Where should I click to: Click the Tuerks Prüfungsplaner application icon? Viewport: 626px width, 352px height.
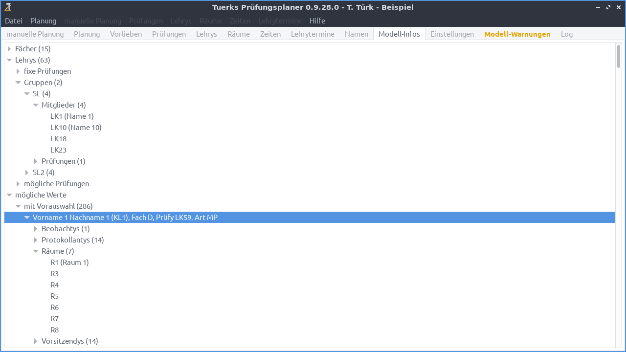(x=7, y=7)
